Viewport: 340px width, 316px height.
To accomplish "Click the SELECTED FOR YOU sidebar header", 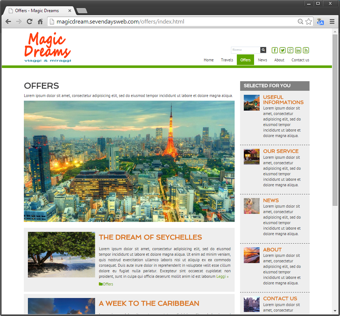I will [275, 86].
